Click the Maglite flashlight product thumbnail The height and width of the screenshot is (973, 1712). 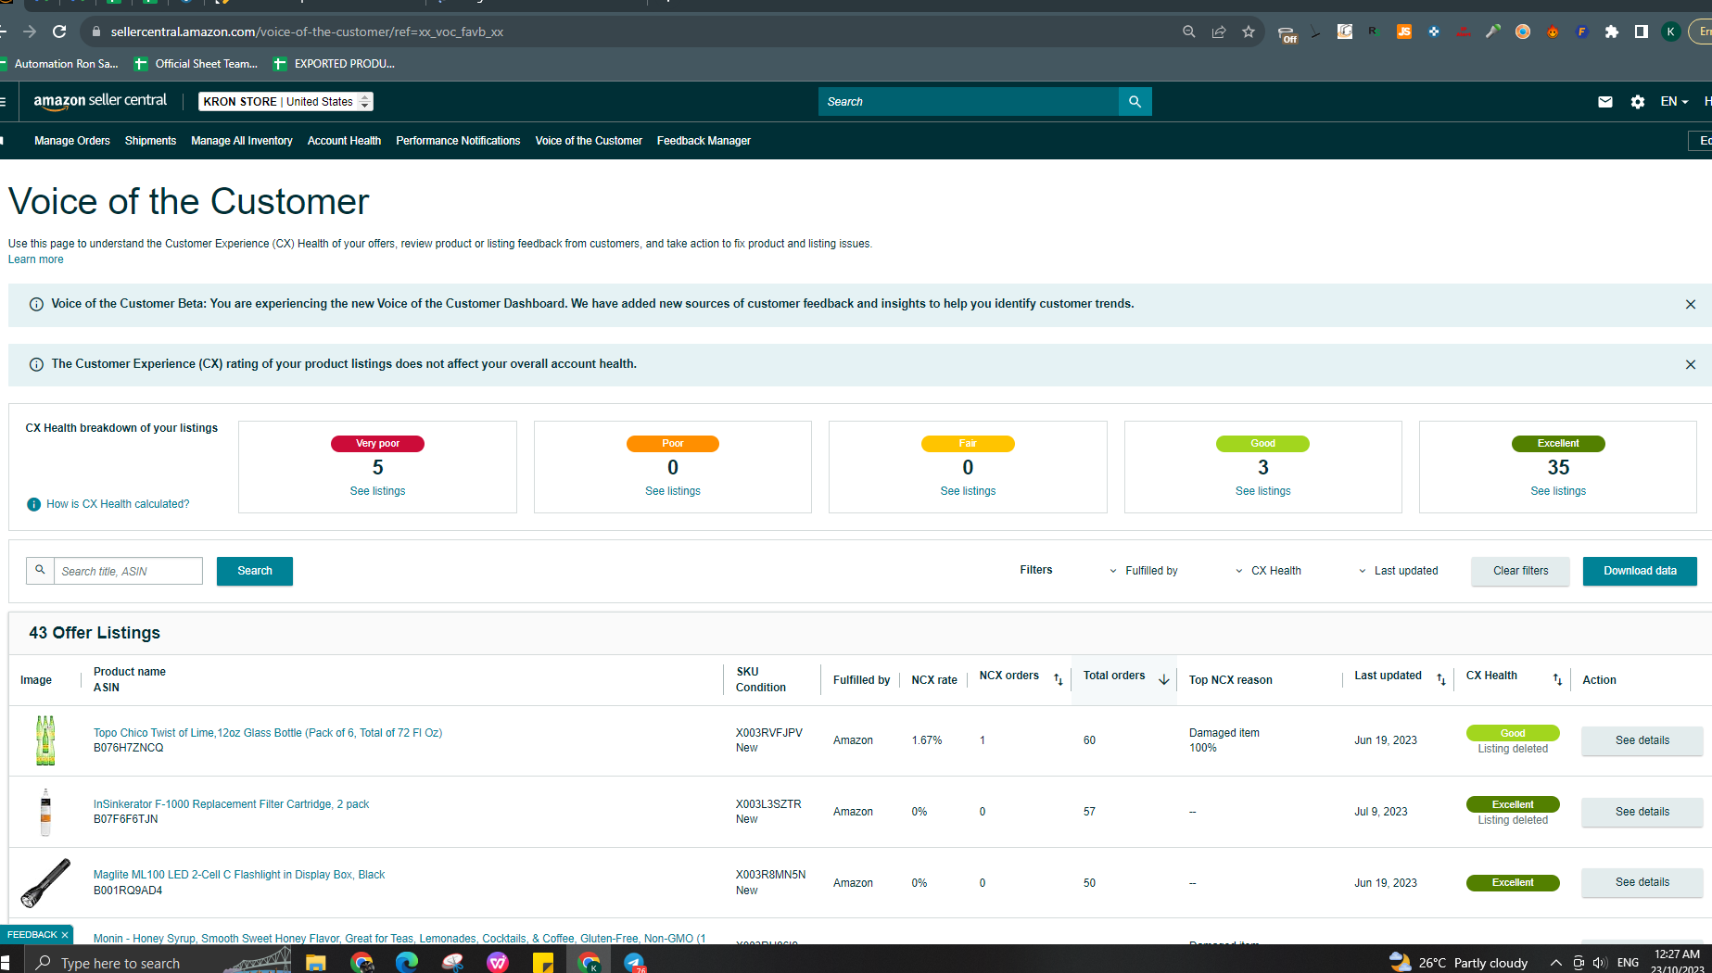click(x=45, y=883)
